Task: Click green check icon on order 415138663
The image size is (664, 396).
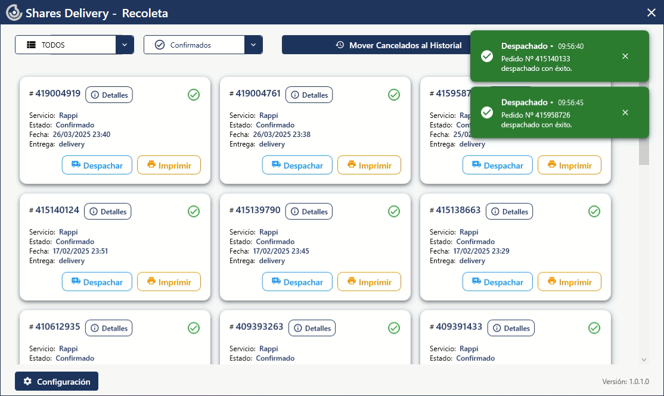Action: coord(594,211)
